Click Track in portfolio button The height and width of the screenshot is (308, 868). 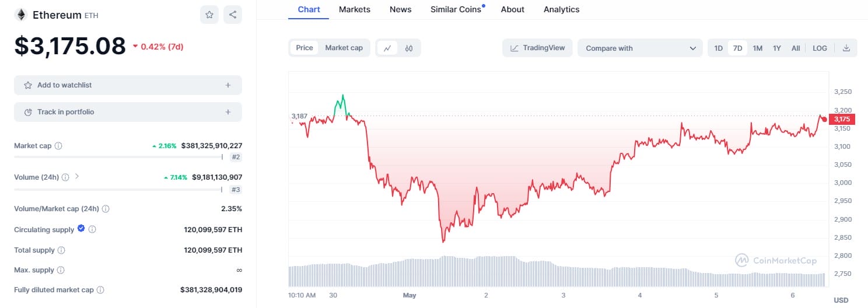128,112
